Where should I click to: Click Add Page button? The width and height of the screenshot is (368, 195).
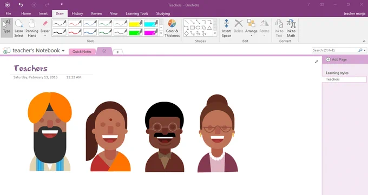pyautogui.click(x=336, y=59)
